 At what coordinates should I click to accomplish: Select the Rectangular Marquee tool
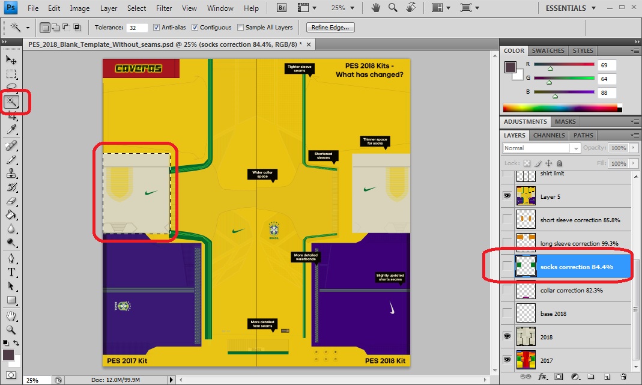pyautogui.click(x=11, y=74)
